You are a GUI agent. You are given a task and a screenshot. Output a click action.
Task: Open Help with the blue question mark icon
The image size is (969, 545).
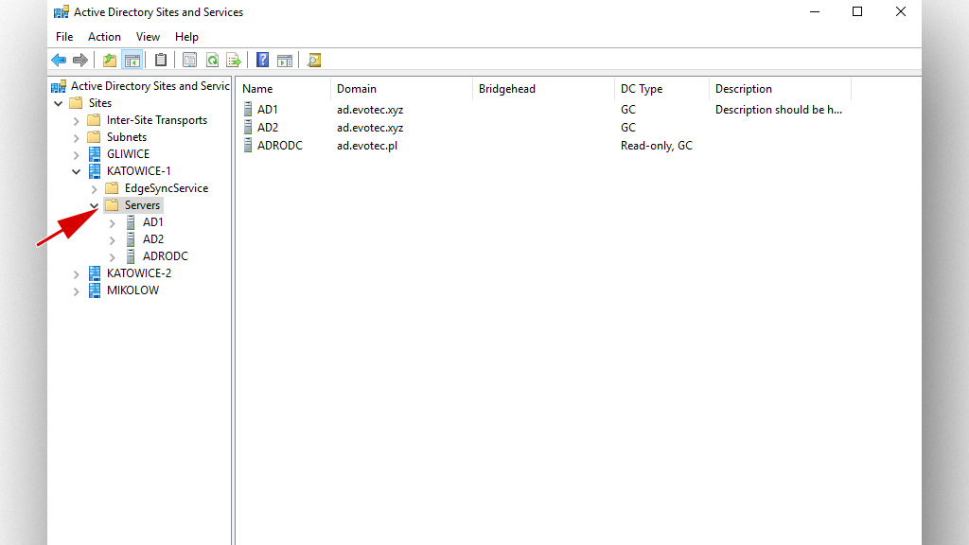point(263,60)
